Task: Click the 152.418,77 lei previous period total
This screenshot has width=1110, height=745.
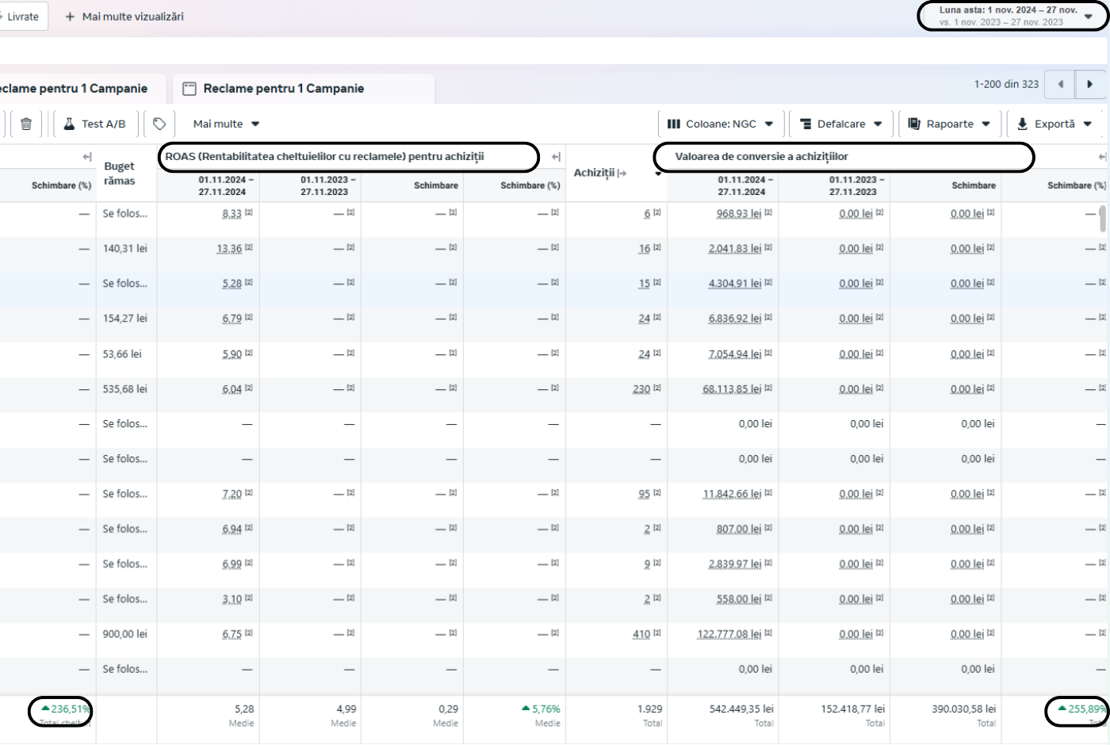Action: (x=852, y=709)
